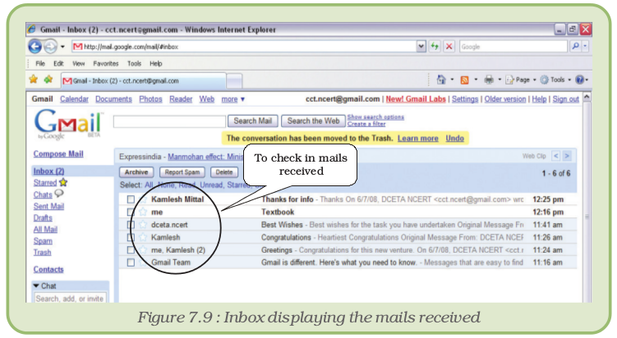
Task: Click the Chats speech bubble icon
Action: (59, 194)
